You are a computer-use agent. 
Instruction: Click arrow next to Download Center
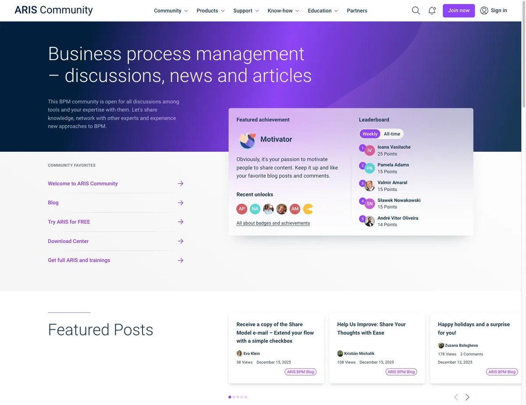point(181,241)
